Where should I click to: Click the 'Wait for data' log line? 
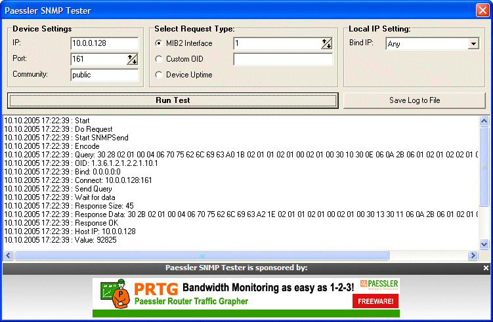point(60,197)
